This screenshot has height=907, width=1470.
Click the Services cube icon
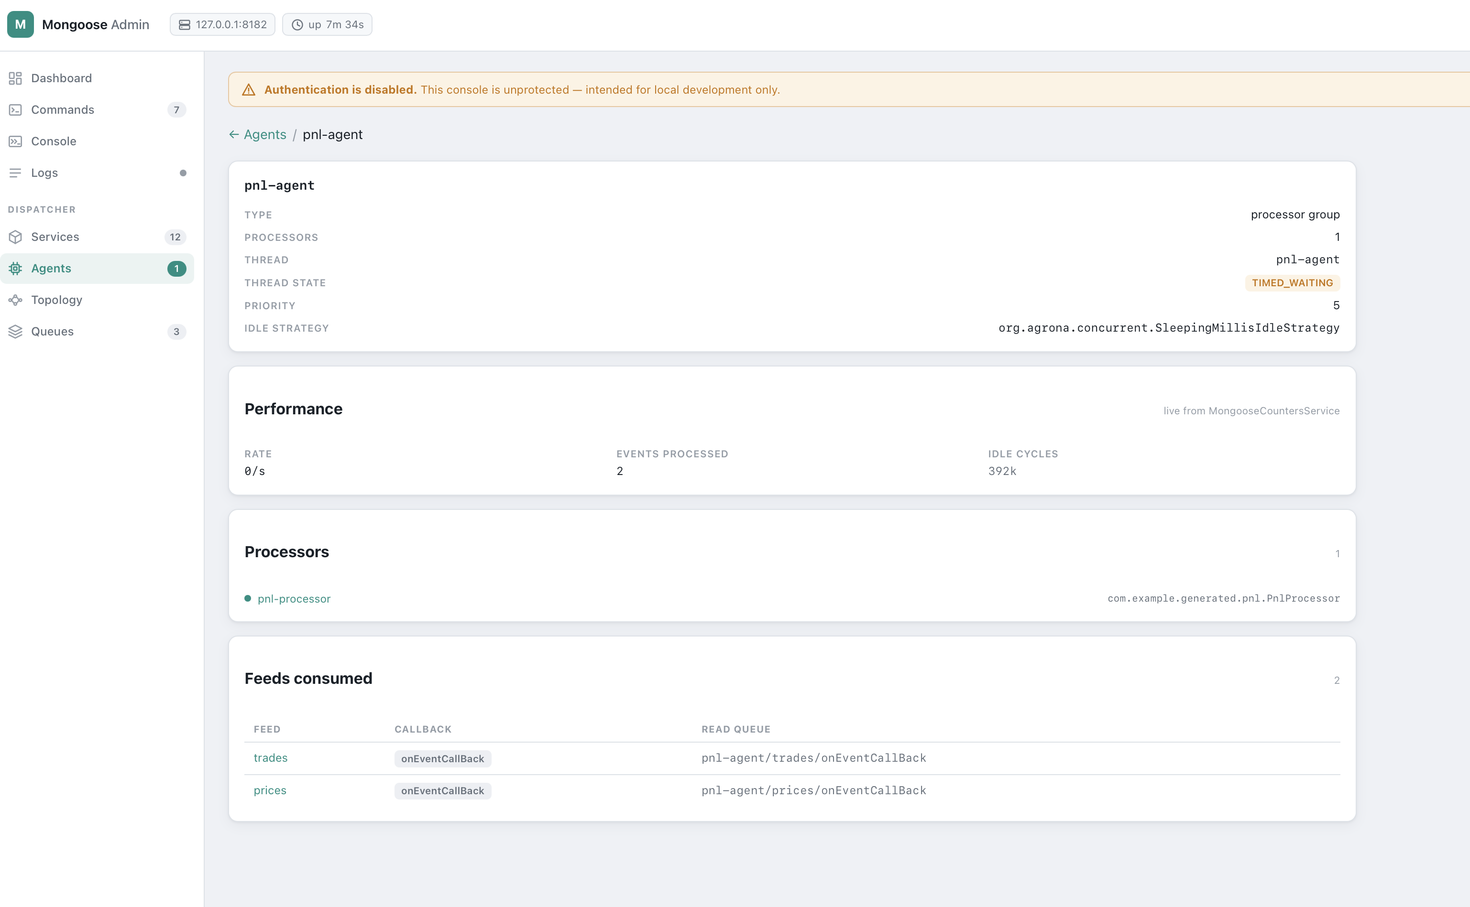(16, 237)
